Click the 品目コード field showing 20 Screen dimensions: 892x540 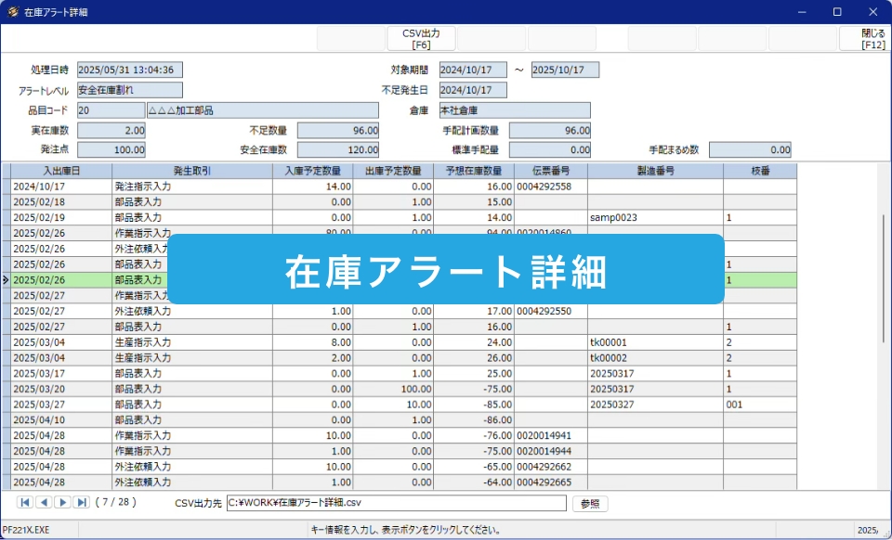(111, 110)
